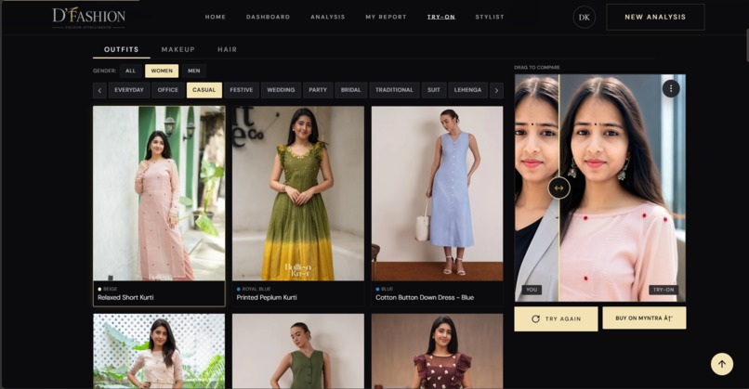
Task: Click the YOU label on the comparison image
Action: click(x=532, y=290)
